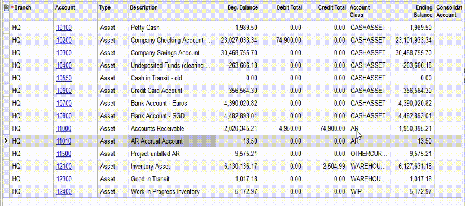Open account 12100 Inventory Asset link

pyautogui.click(x=64, y=167)
